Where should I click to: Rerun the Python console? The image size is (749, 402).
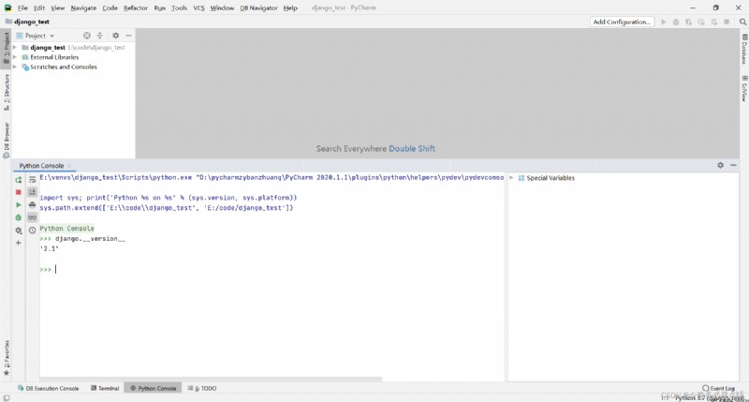coord(18,180)
